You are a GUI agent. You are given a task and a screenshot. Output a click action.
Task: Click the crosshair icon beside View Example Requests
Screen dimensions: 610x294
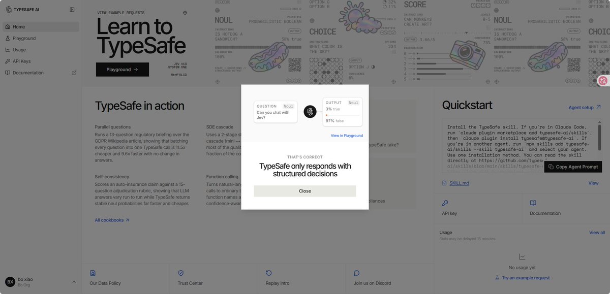tap(185, 13)
